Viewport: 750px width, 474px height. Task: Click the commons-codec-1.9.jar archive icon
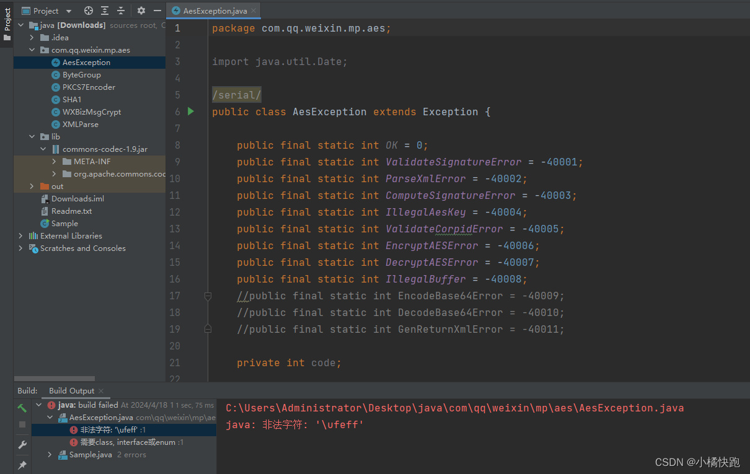56,149
